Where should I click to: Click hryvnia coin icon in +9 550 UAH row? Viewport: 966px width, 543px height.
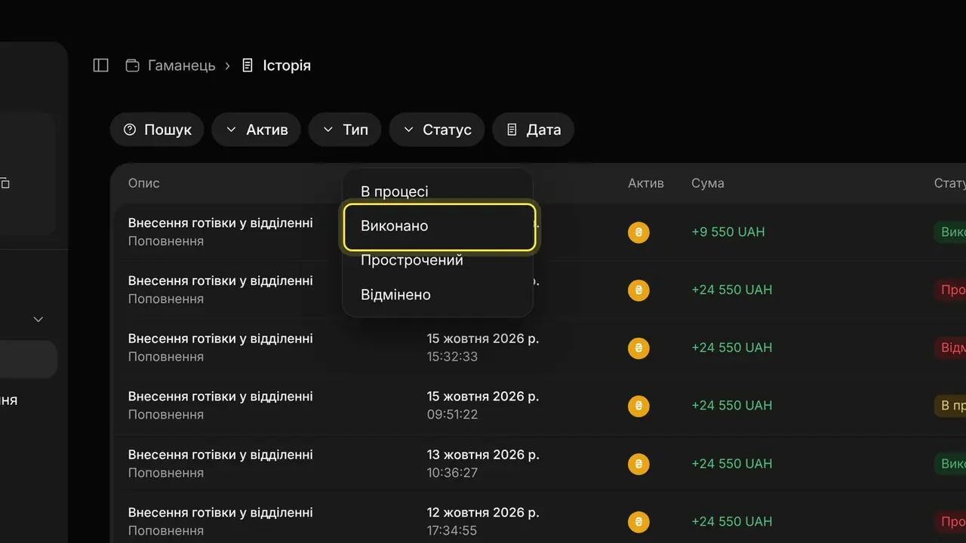638,232
